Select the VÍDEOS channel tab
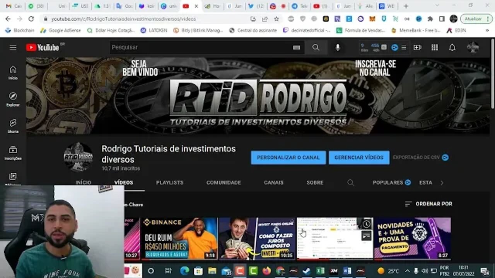The width and height of the screenshot is (495, 278). 124,183
